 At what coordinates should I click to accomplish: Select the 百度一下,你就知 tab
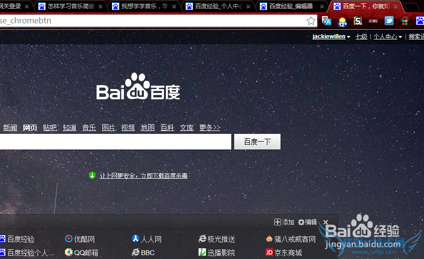tap(365, 6)
